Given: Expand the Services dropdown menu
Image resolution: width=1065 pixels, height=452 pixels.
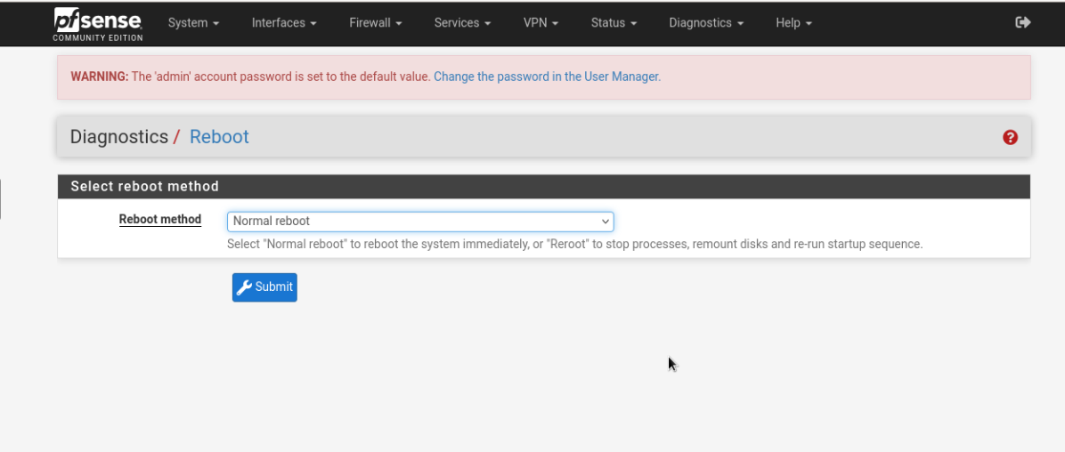Looking at the screenshot, I should (x=462, y=23).
